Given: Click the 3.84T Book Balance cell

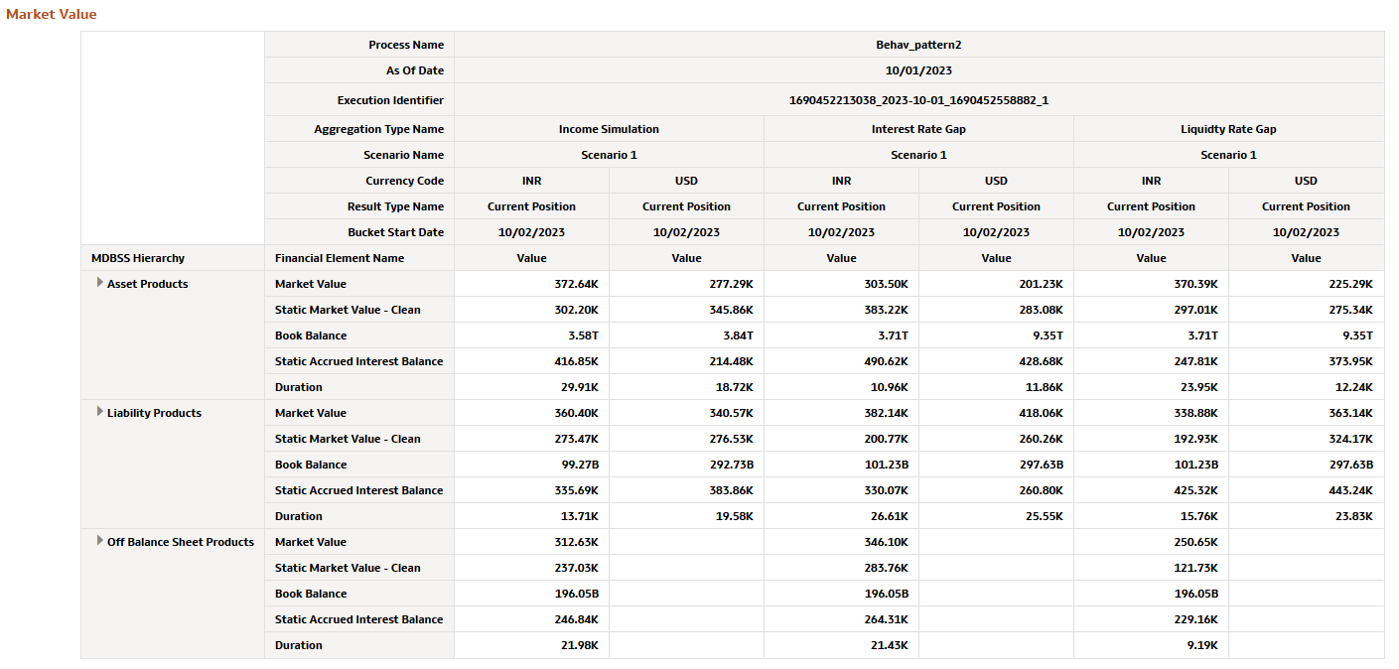Looking at the screenshot, I should coord(686,335).
